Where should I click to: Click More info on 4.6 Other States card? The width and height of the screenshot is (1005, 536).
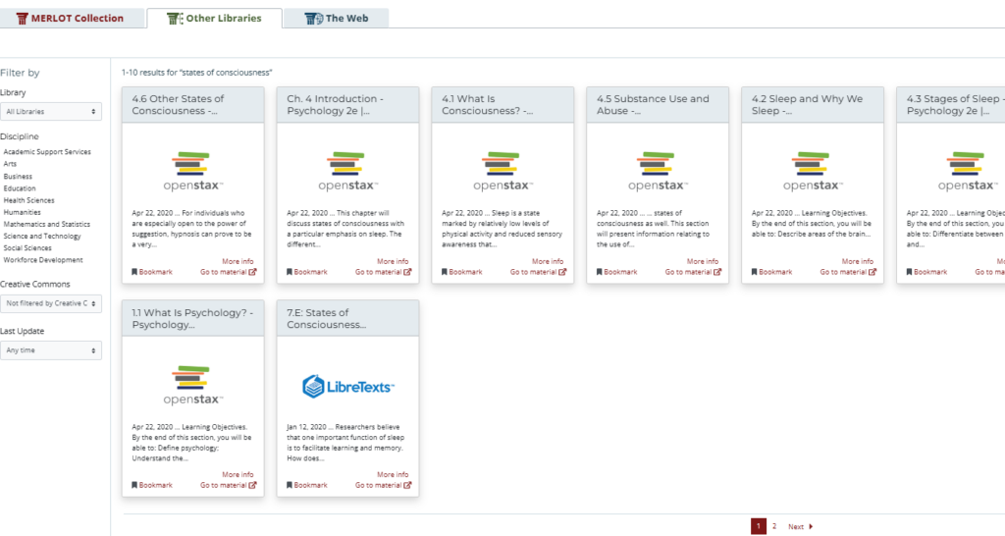pyautogui.click(x=238, y=261)
